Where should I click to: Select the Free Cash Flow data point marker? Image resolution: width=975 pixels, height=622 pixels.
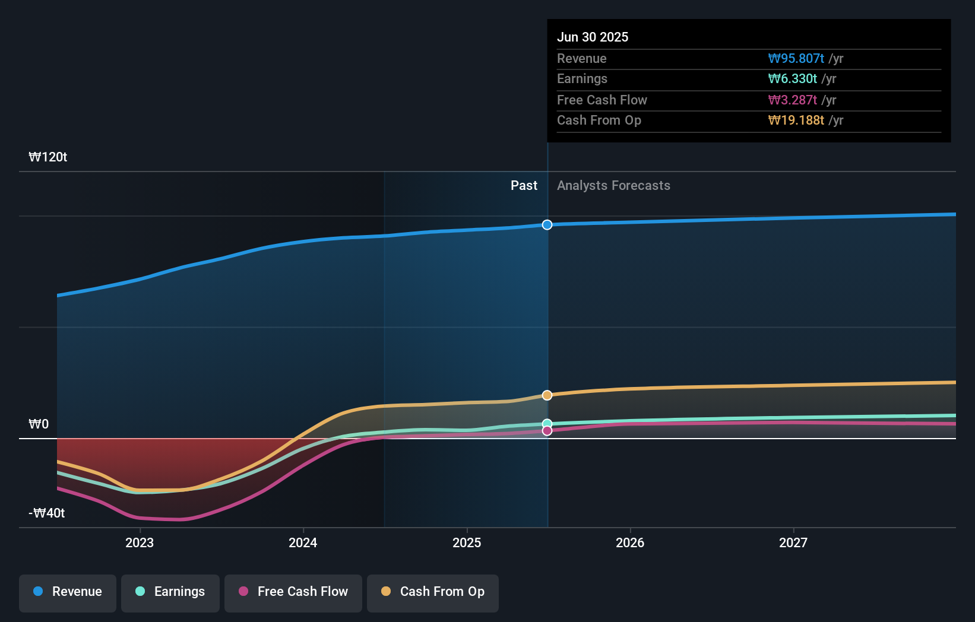point(547,431)
